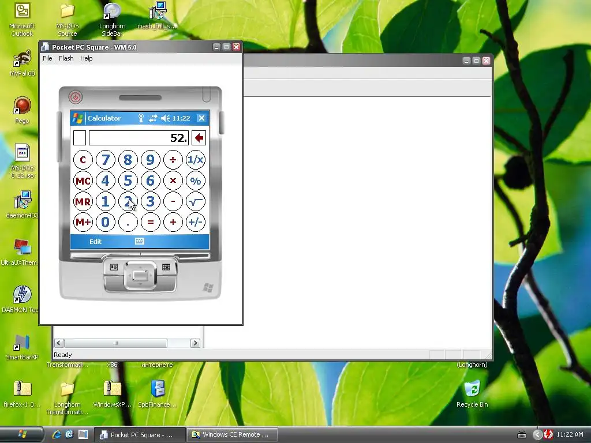The height and width of the screenshot is (443, 591).
Task: Tap the 0 key on calculator
Action: click(x=105, y=222)
